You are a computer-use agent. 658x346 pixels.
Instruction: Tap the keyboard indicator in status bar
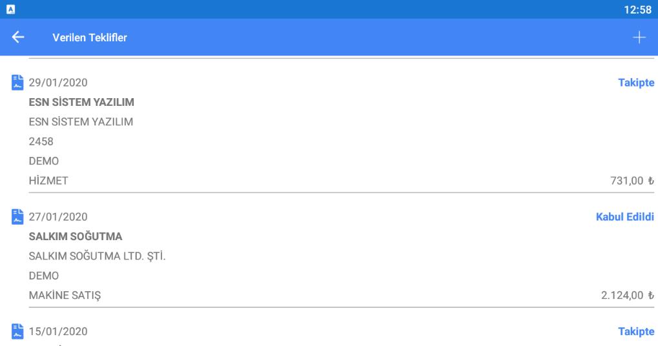(x=11, y=9)
